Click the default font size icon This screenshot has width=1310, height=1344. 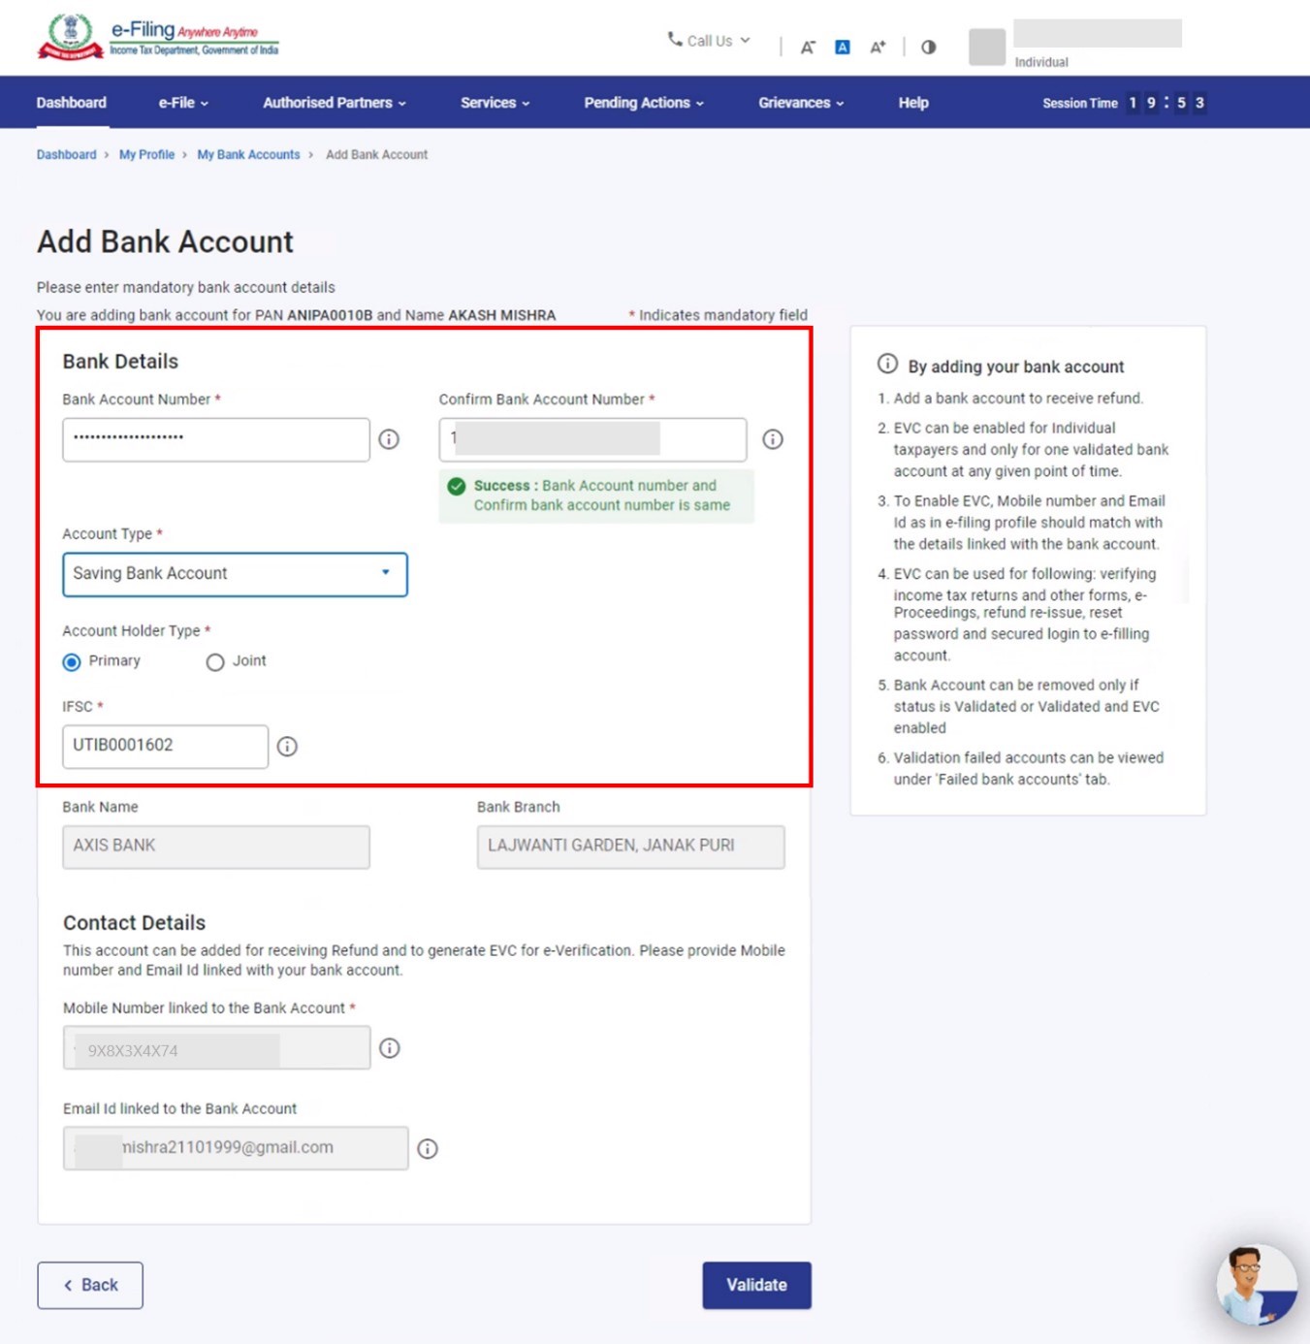(842, 48)
